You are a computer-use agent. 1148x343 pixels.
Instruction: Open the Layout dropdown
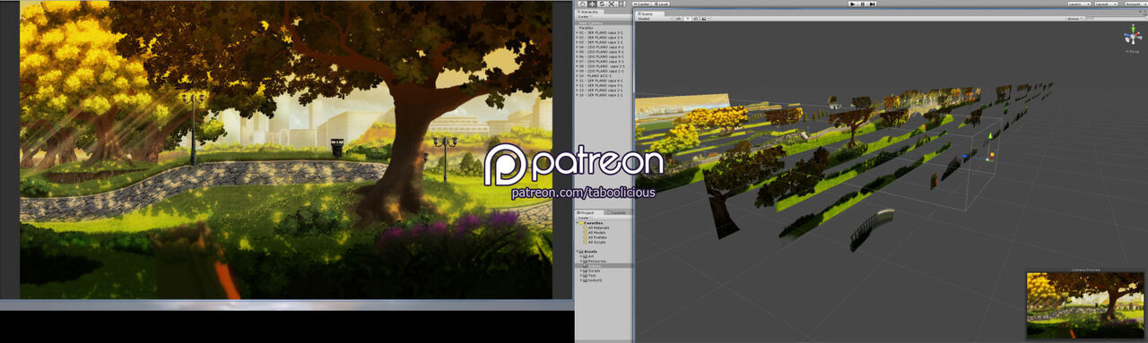pyautogui.click(x=1106, y=4)
